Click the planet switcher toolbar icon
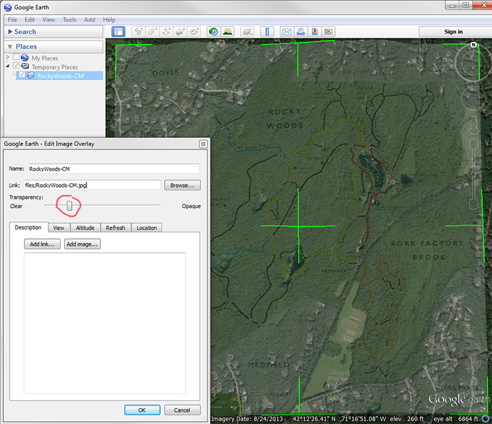Image resolution: width=492 pixels, height=424 pixels. point(247,31)
